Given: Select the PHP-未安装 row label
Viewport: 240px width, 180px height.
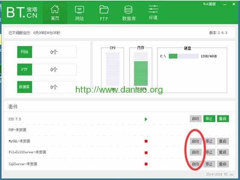Looking at the screenshot, I should [x=17, y=130].
